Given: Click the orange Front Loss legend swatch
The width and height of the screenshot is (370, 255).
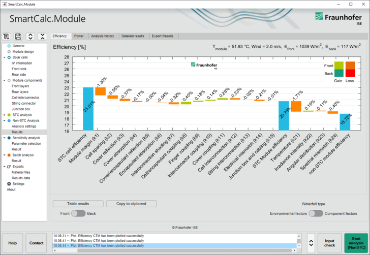Looking at the screenshot, I should pos(350,65).
